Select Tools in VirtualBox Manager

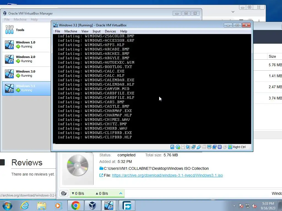[26, 30]
